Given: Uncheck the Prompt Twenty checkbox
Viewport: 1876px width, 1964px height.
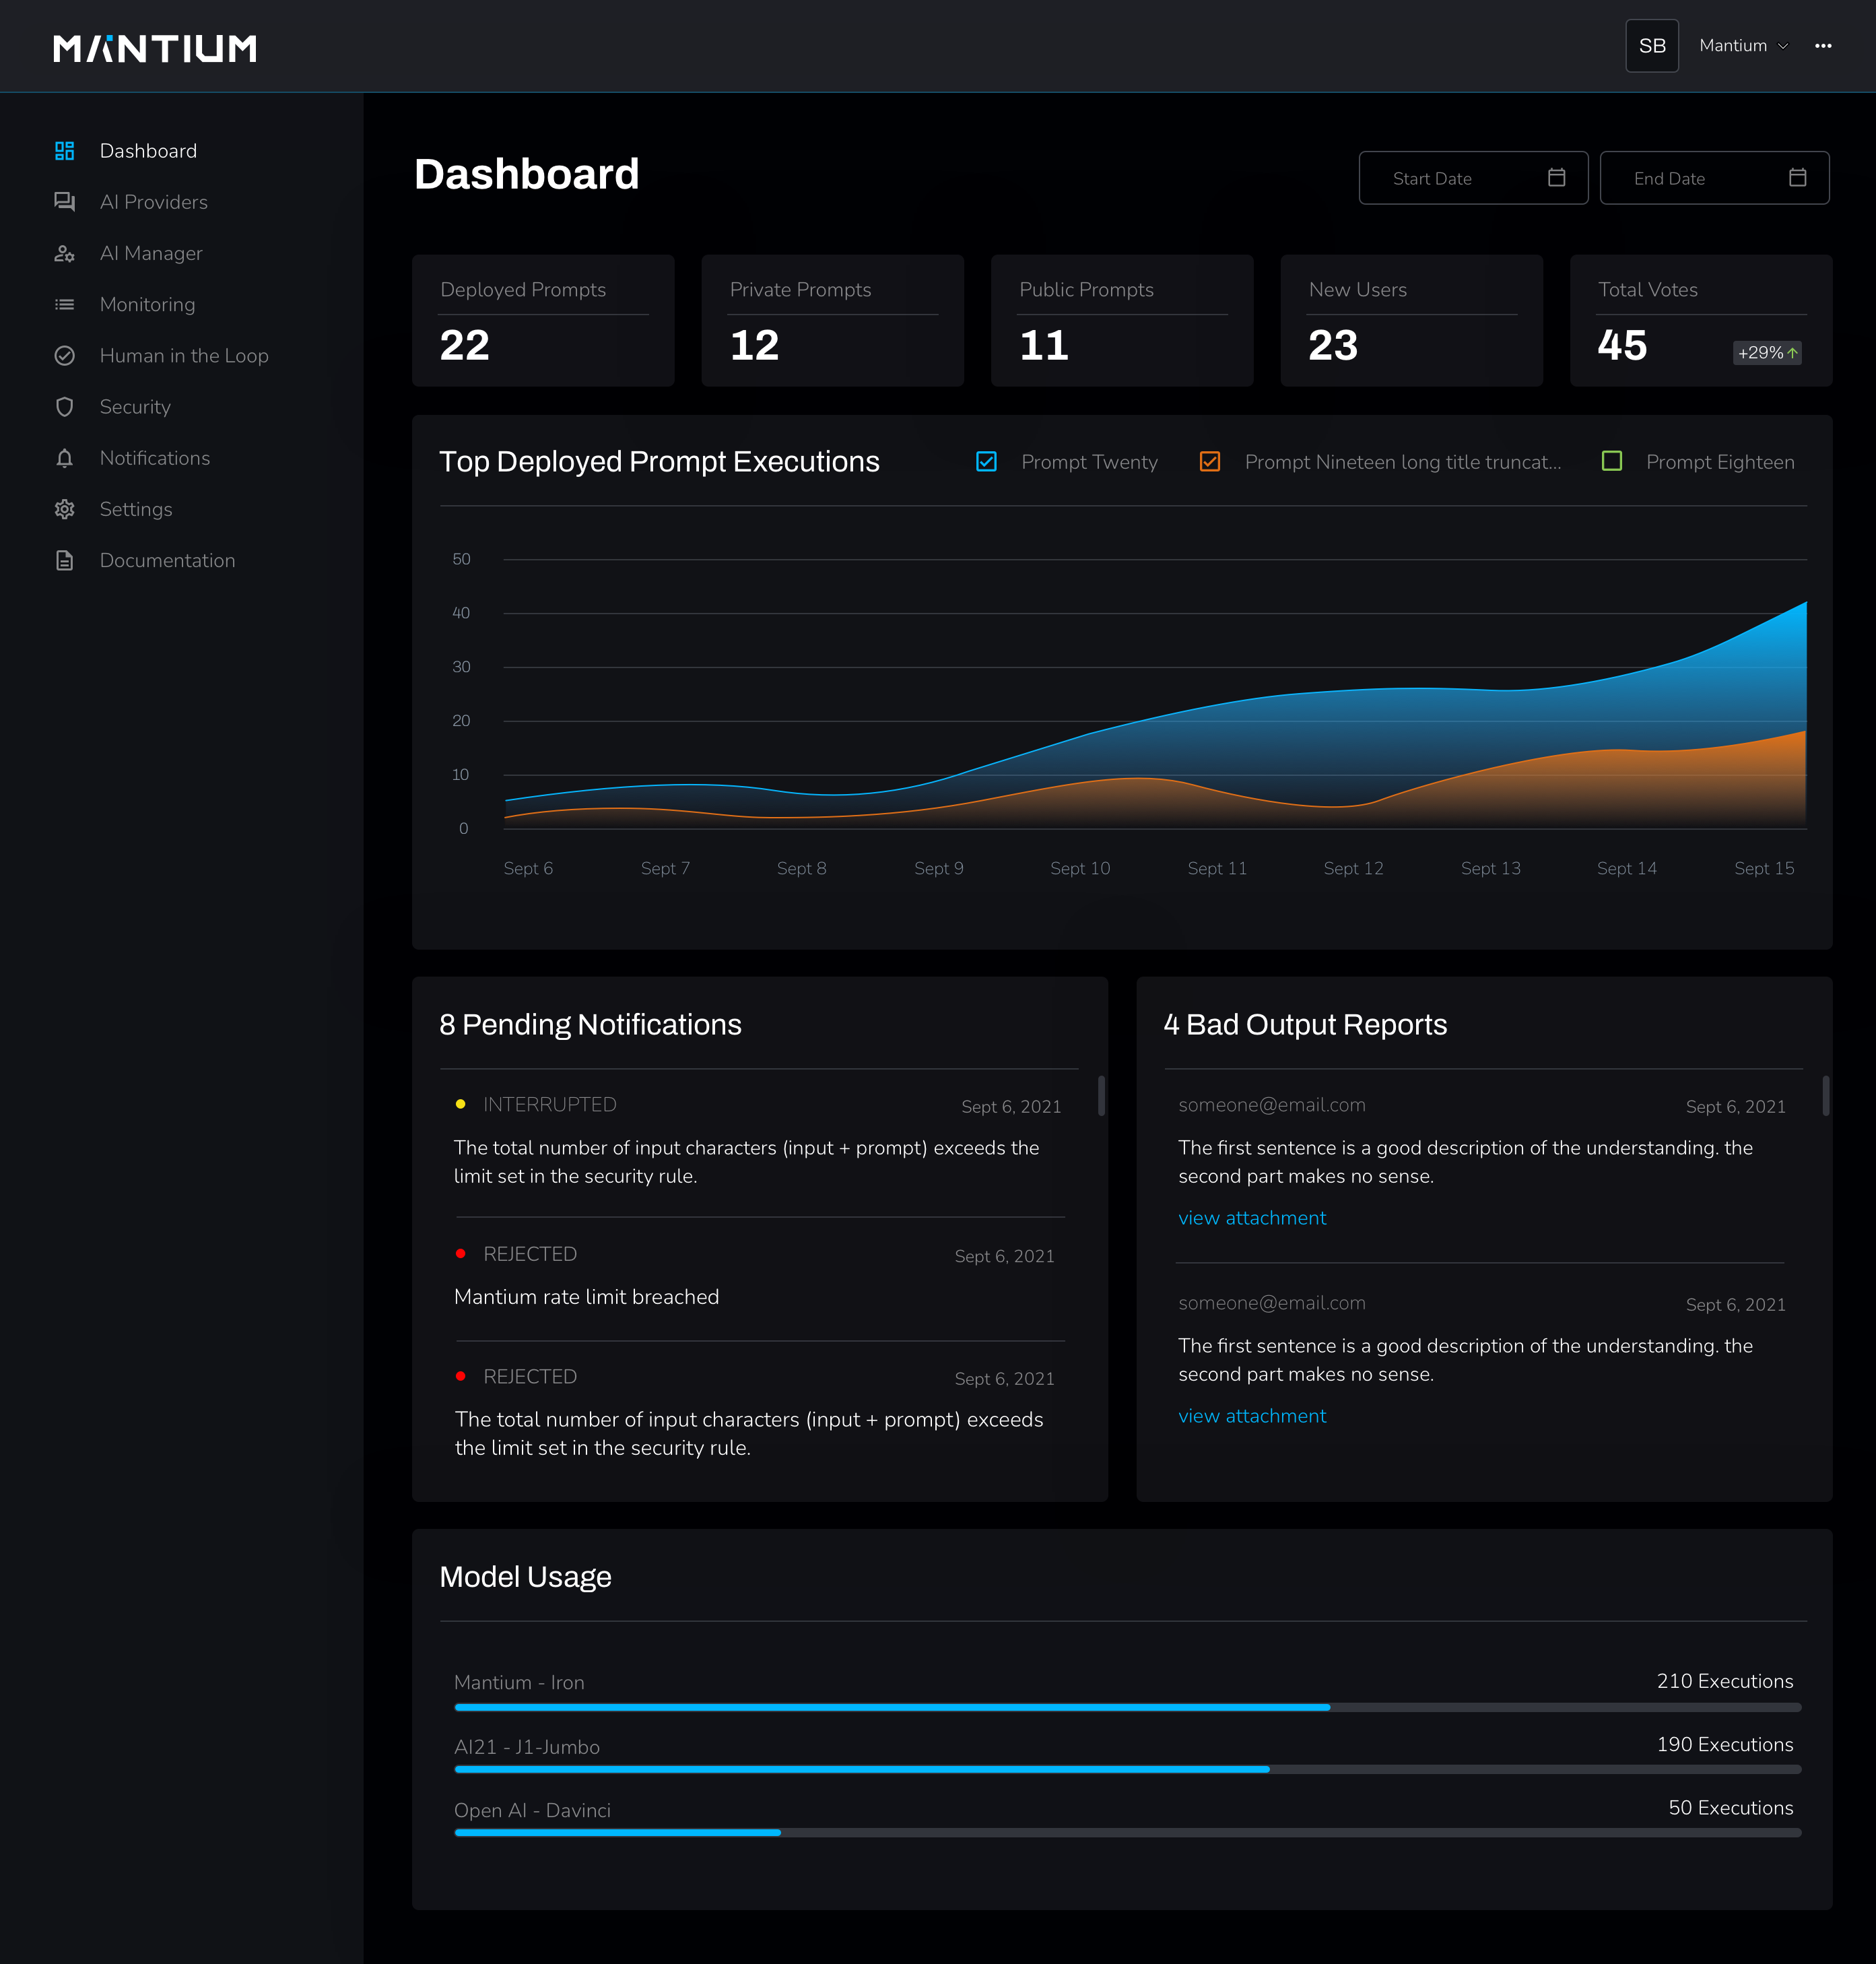Looking at the screenshot, I should click(x=986, y=462).
